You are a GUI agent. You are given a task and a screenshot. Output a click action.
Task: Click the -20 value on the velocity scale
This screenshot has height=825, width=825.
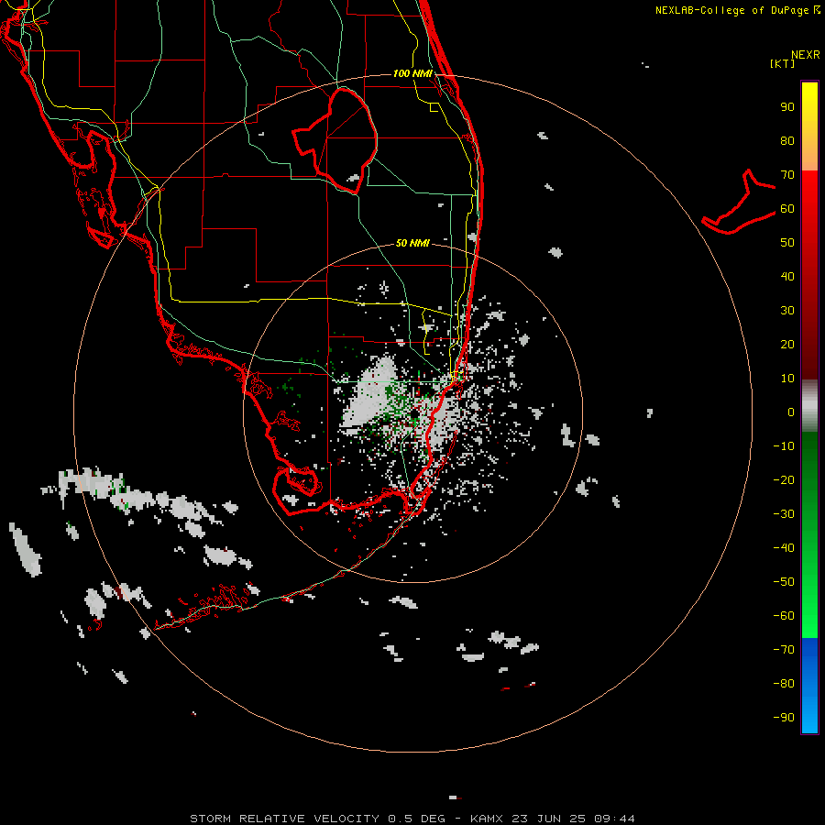tap(784, 480)
